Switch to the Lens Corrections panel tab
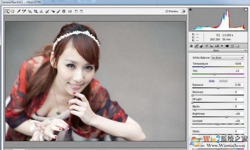Viewport: 250px width, 150px height. click(x=217, y=46)
